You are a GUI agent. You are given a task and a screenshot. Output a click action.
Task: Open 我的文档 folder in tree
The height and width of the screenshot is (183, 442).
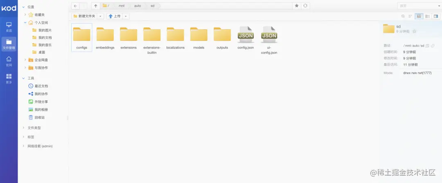42,37
